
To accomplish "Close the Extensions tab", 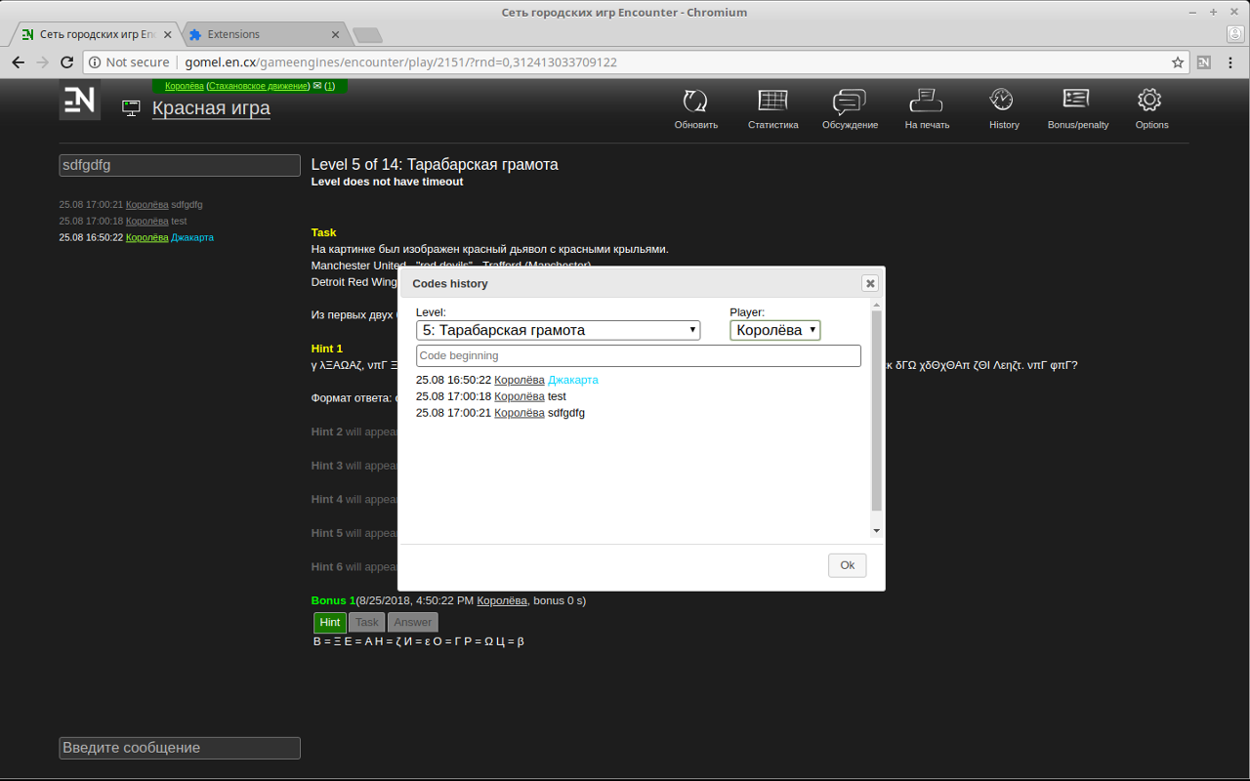I will point(336,34).
